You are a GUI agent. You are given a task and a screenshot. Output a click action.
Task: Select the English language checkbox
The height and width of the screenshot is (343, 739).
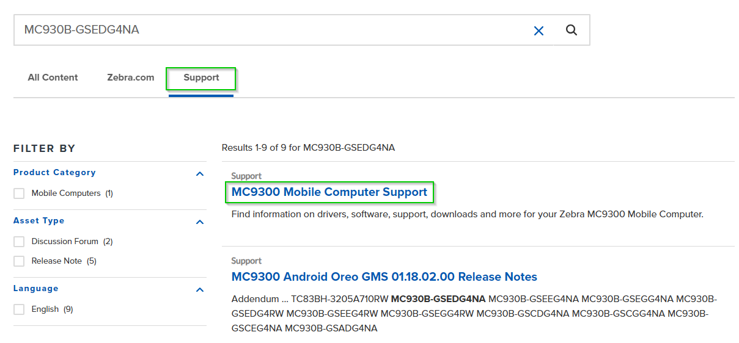pos(19,309)
